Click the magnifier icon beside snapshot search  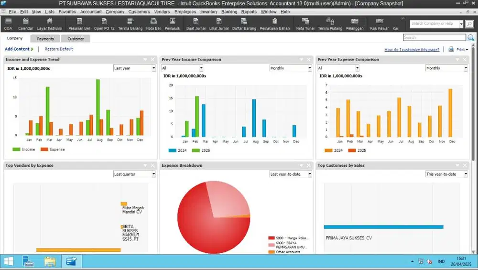pos(471,38)
